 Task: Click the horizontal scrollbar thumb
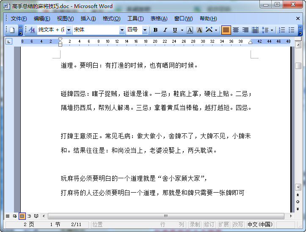pyautogui.click(x=166, y=216)
